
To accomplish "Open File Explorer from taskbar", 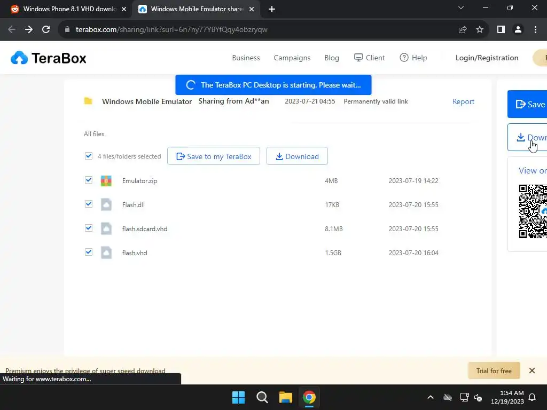I will (286, 397).
